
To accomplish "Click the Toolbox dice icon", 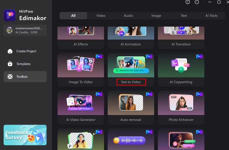I will click(10, 77).
